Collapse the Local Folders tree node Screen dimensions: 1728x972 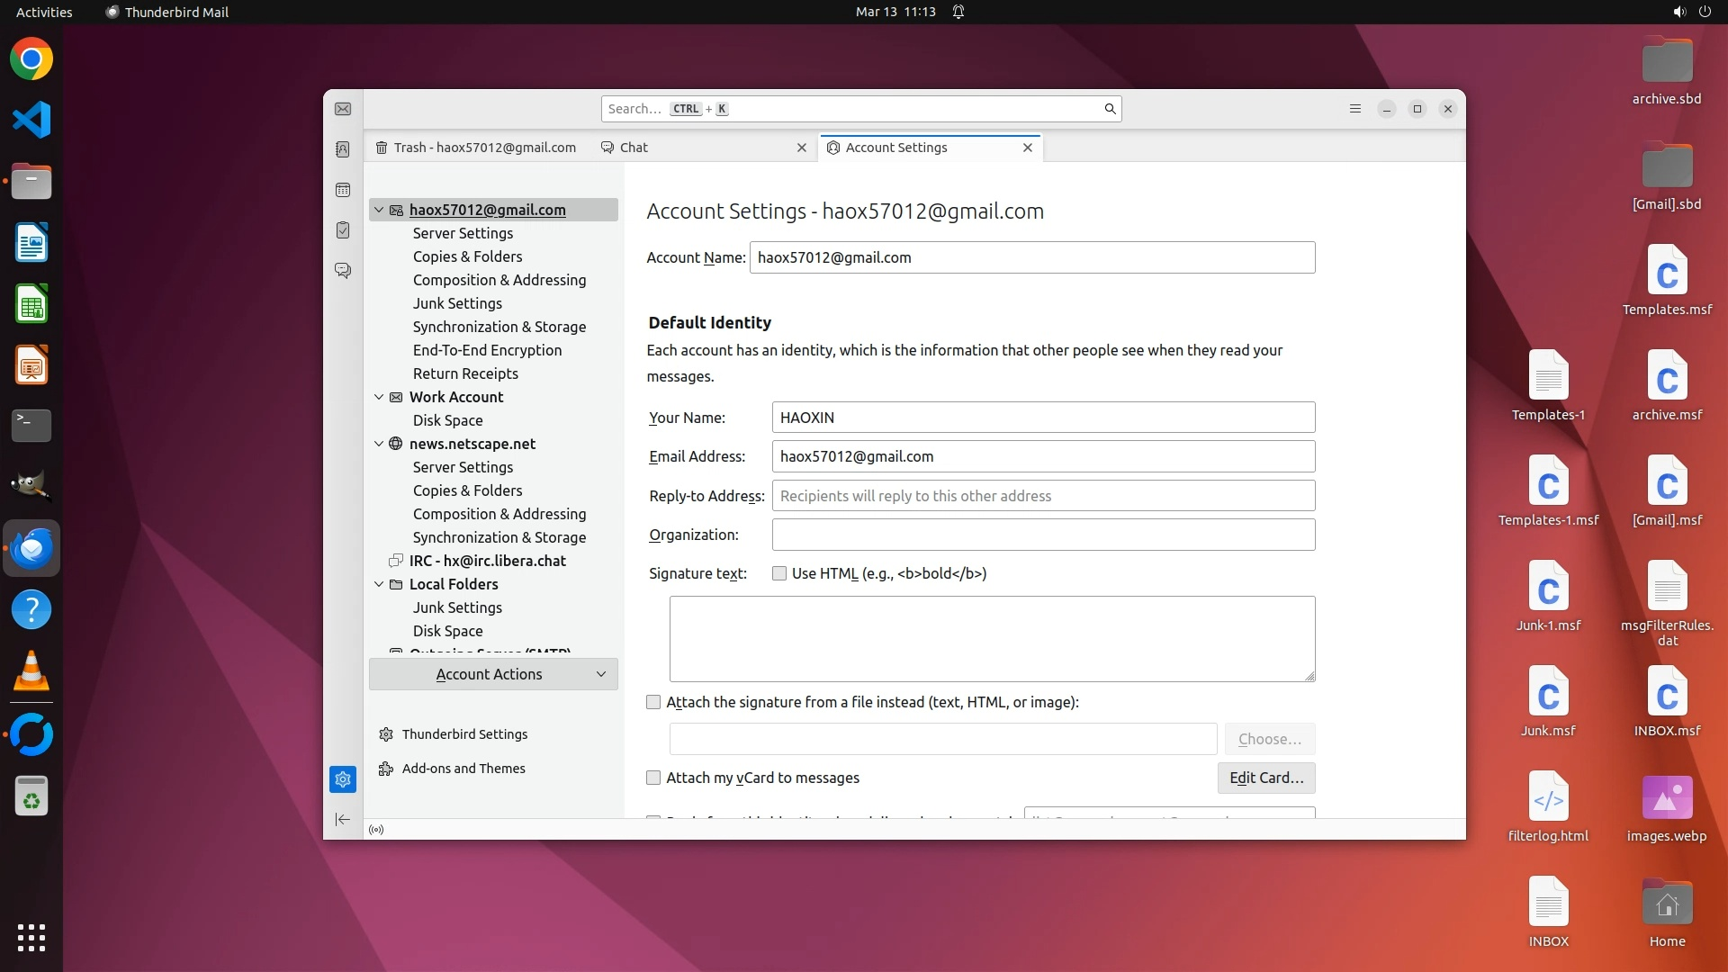click(379, 584)
